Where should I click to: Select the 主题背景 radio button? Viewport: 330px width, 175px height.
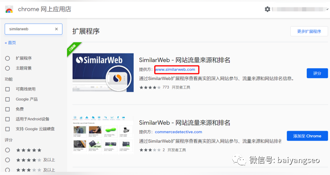click(7, 68)
